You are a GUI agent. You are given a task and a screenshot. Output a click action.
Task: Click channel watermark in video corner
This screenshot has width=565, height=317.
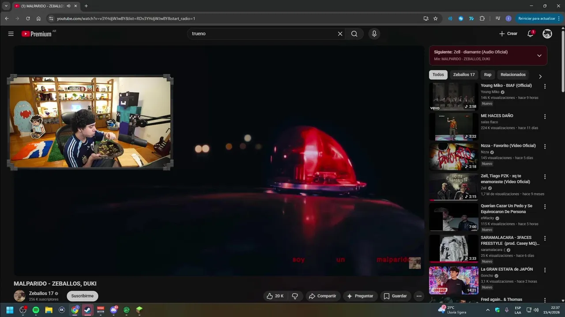[x=414, y=263]
